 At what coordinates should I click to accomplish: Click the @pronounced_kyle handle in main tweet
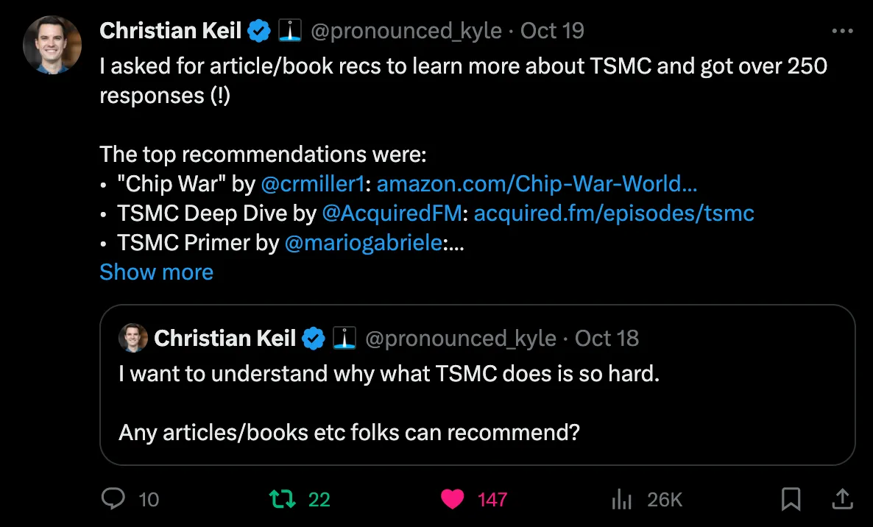[406, 31]
